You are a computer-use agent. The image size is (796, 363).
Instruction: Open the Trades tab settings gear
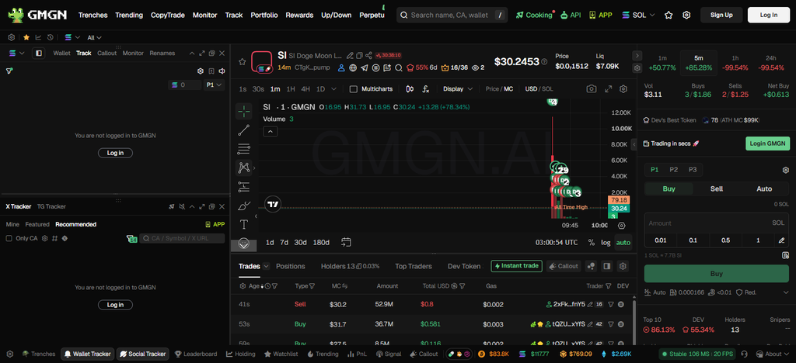(x=623, y=266)
